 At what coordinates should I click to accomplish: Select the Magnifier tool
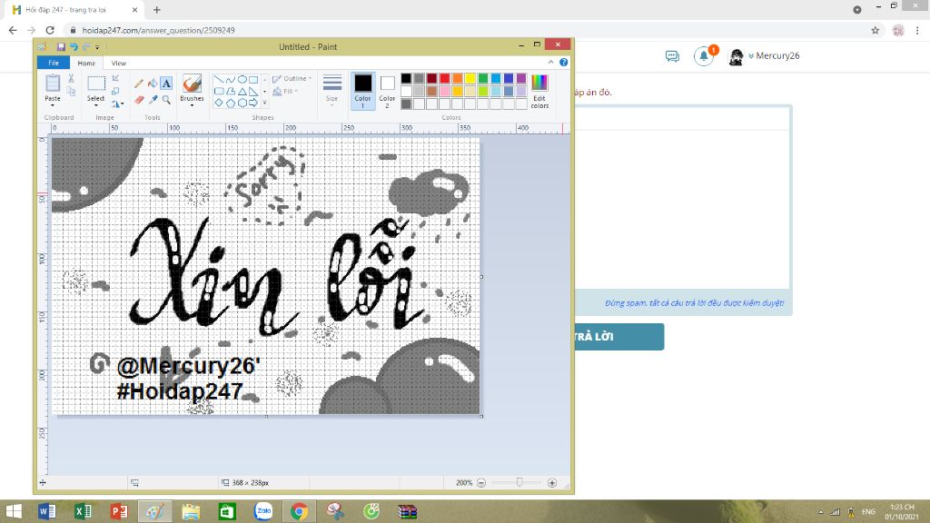(x=166, y=100)
